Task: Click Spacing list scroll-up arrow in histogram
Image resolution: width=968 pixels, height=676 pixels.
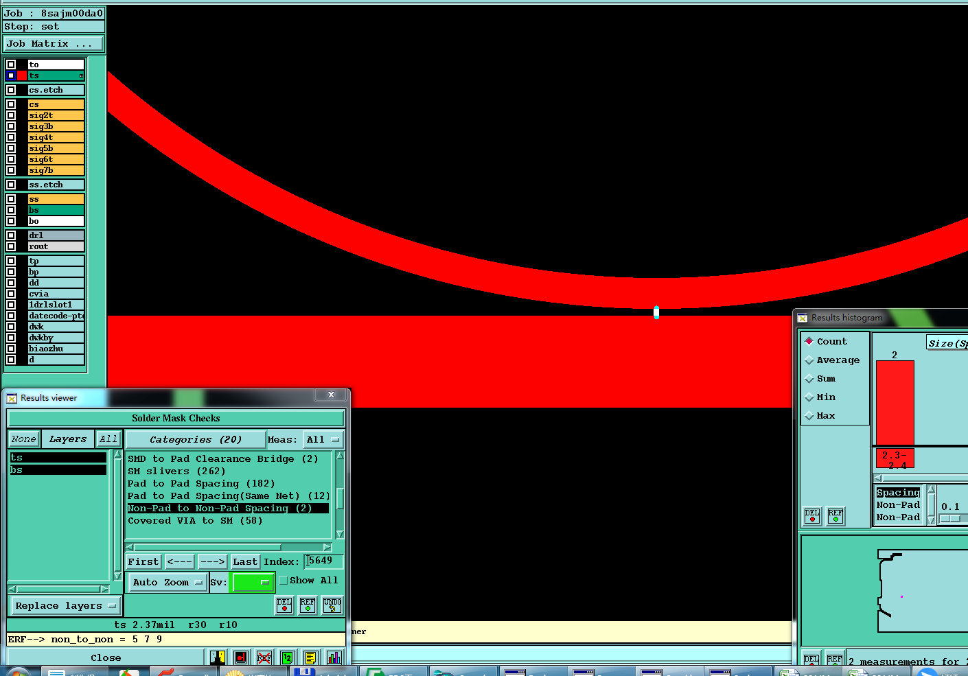Action: pos(932,489)
